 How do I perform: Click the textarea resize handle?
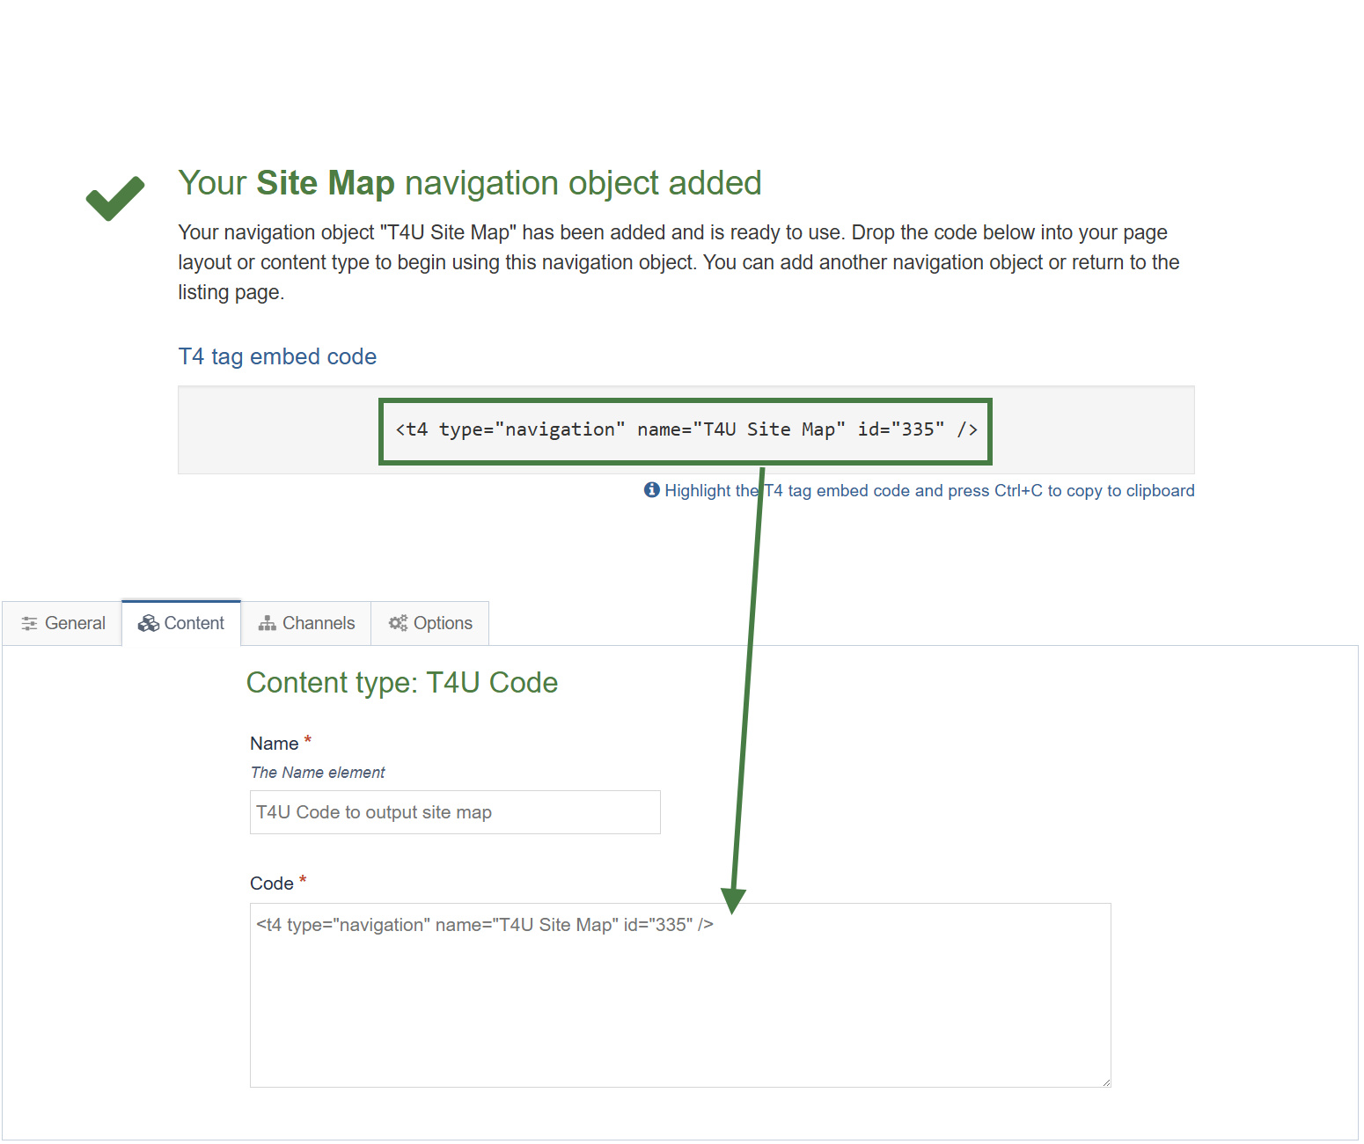(x=1104, y=1081)
